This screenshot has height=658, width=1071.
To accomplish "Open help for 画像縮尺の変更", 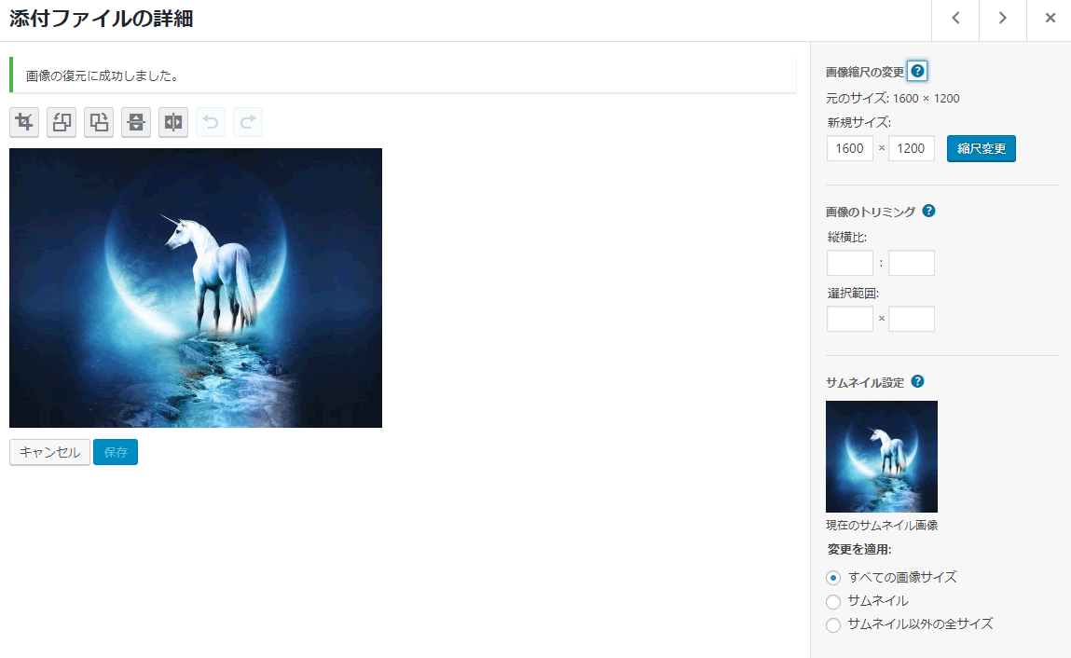I will tap(917, 72).
